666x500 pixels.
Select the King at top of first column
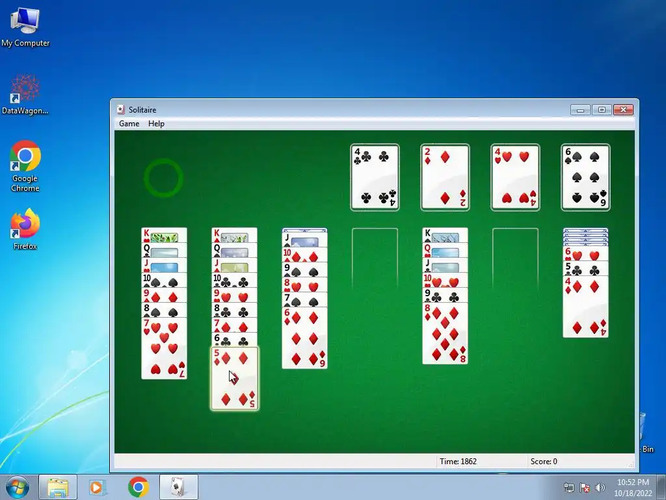164,235
